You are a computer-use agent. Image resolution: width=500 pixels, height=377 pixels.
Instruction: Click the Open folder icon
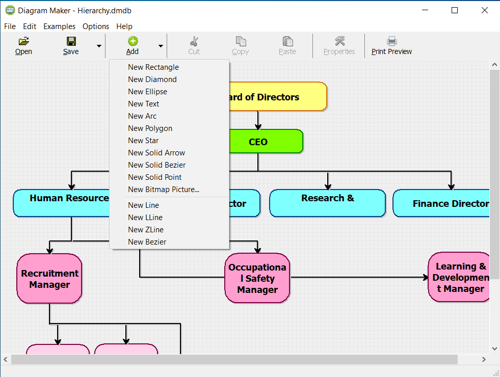click(23, 41)
